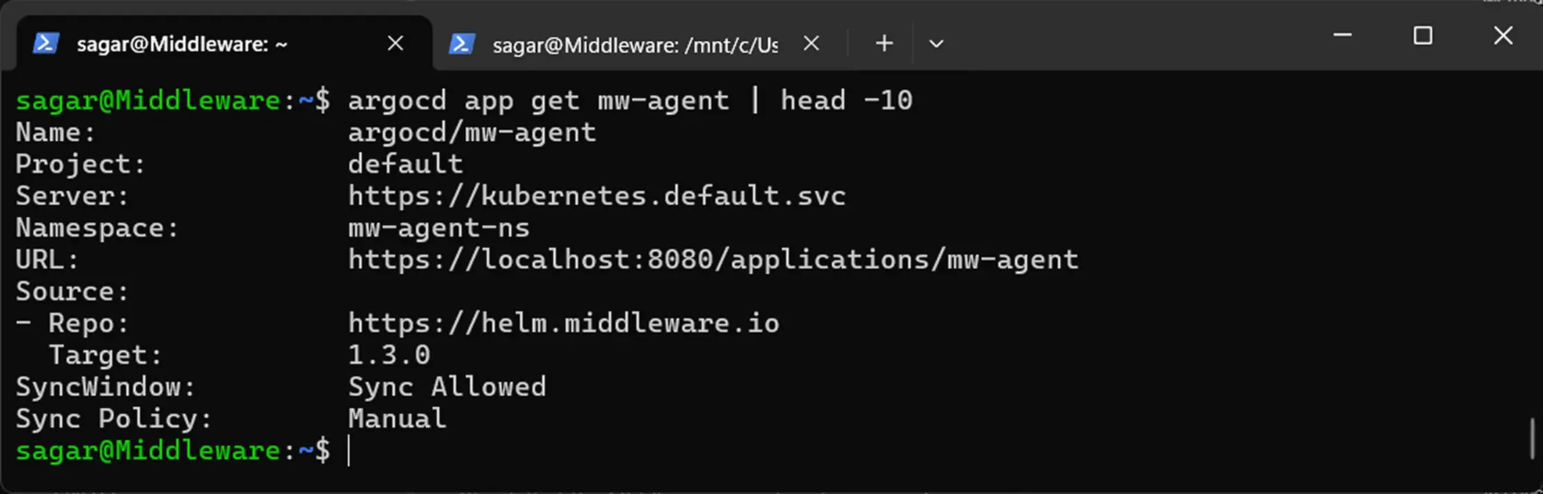The width and height of the screenshot is (1543, 494).
Task: Open a new tab with the plus icon
Action: (884, 43)
